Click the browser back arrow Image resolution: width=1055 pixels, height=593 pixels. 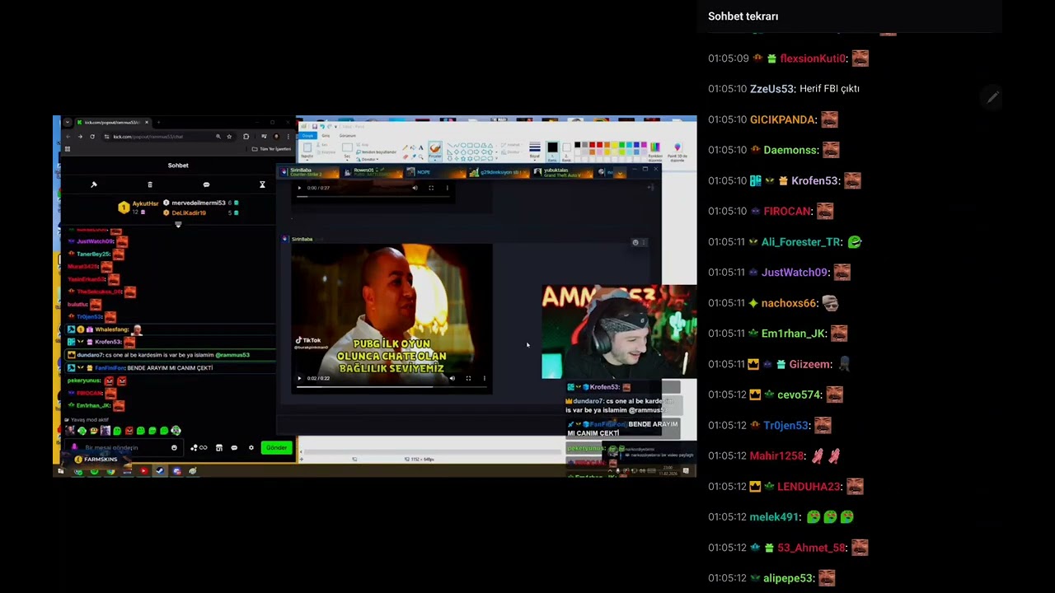68,137
